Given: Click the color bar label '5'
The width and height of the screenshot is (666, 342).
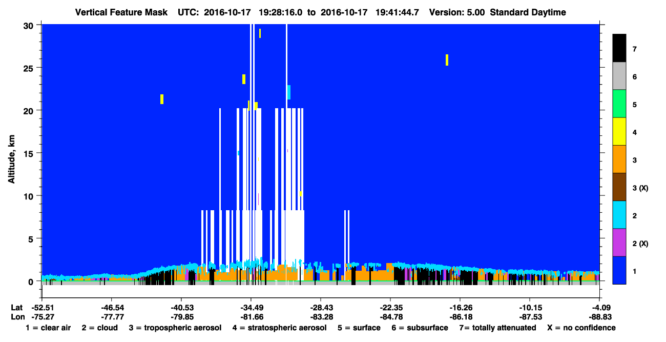Looking at the screenshot, I should click(634, 105).
